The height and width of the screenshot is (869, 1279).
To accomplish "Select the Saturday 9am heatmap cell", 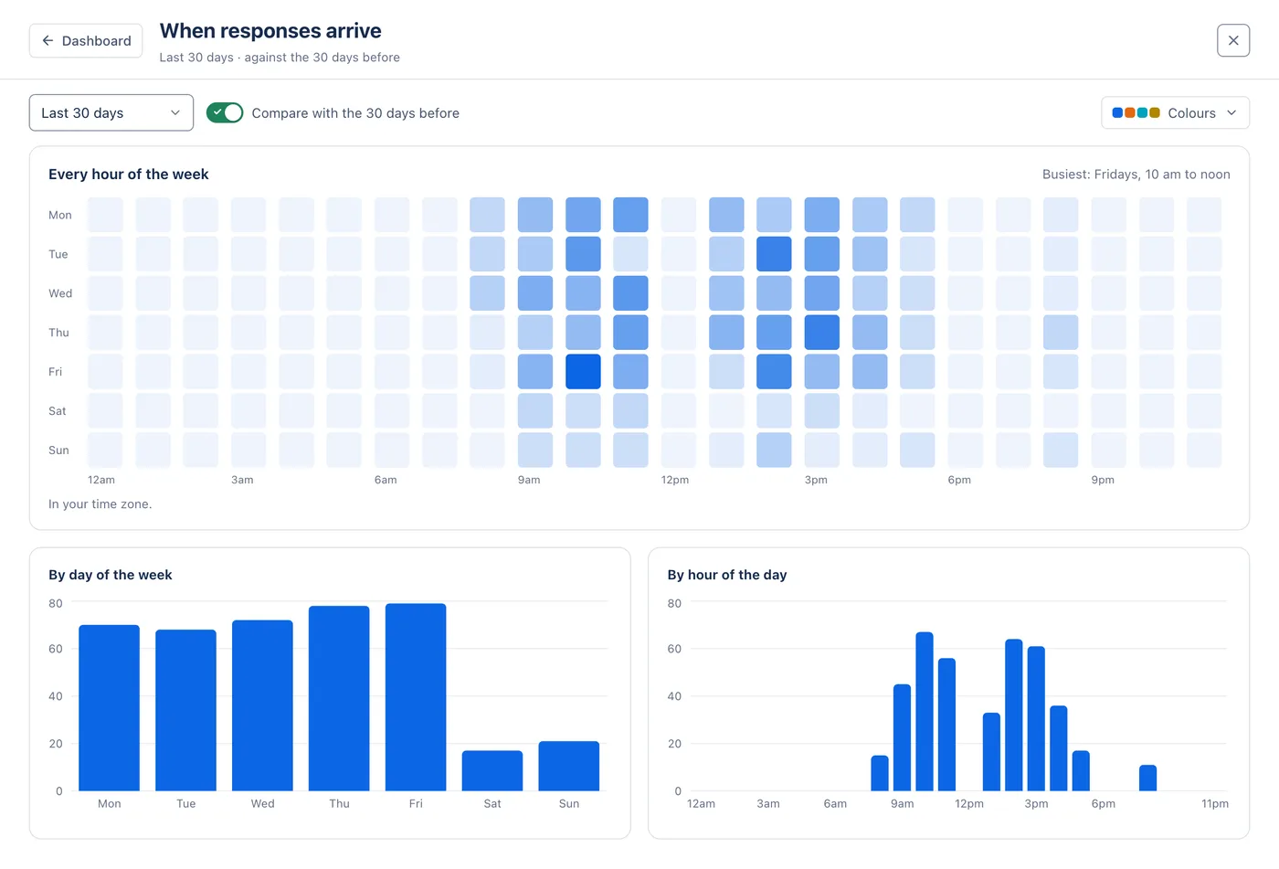I will [x=535, y=411].
